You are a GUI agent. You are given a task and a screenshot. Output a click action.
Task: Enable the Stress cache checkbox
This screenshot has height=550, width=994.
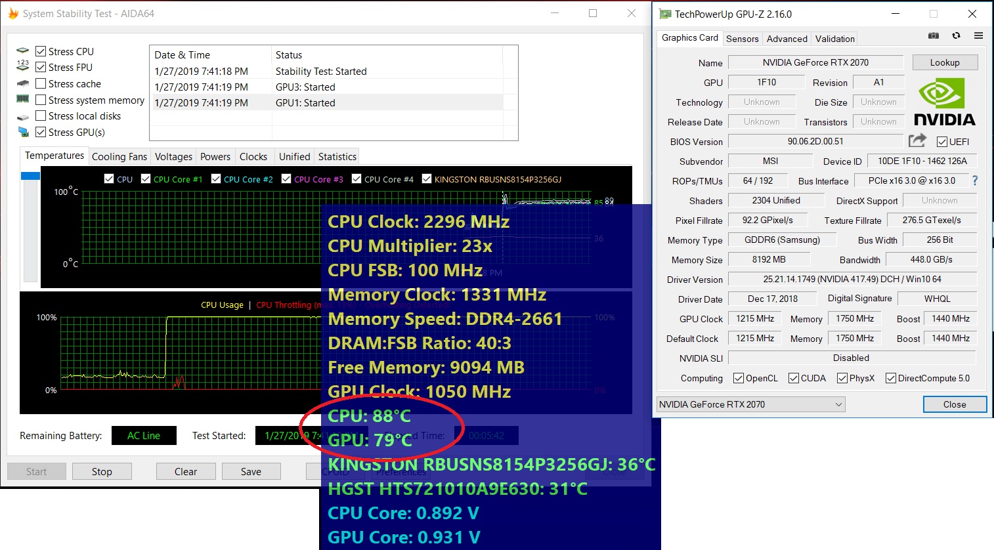click(x=41, y=83)
